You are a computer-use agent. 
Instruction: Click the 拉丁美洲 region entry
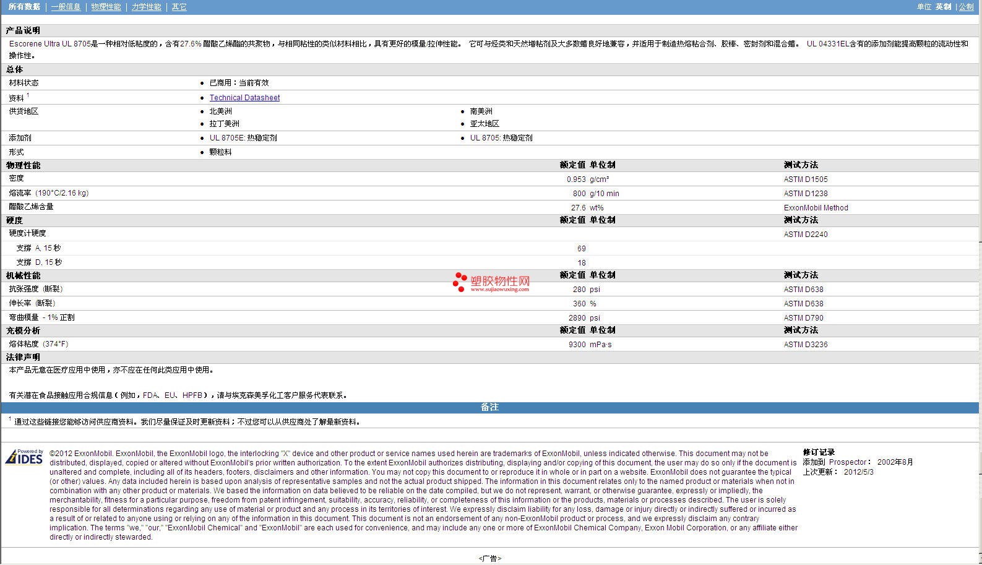tap(225, 124)
